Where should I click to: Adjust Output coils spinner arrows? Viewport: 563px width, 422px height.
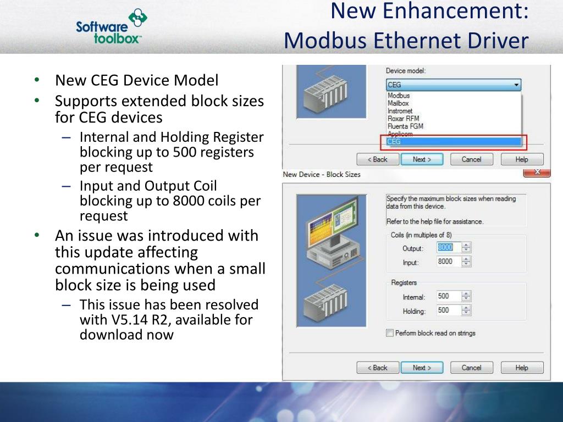point(466,247)
